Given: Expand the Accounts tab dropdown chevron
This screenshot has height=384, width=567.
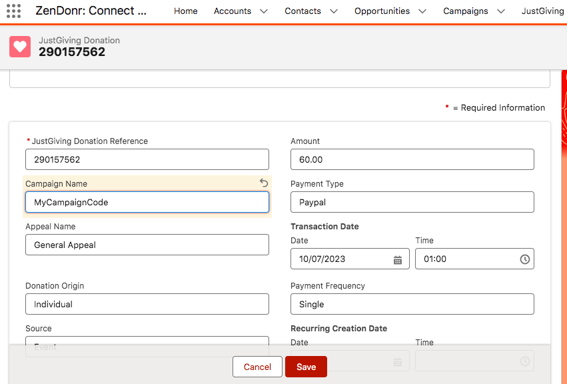Looking at the screenshot, I should click(x=264, y=11).
